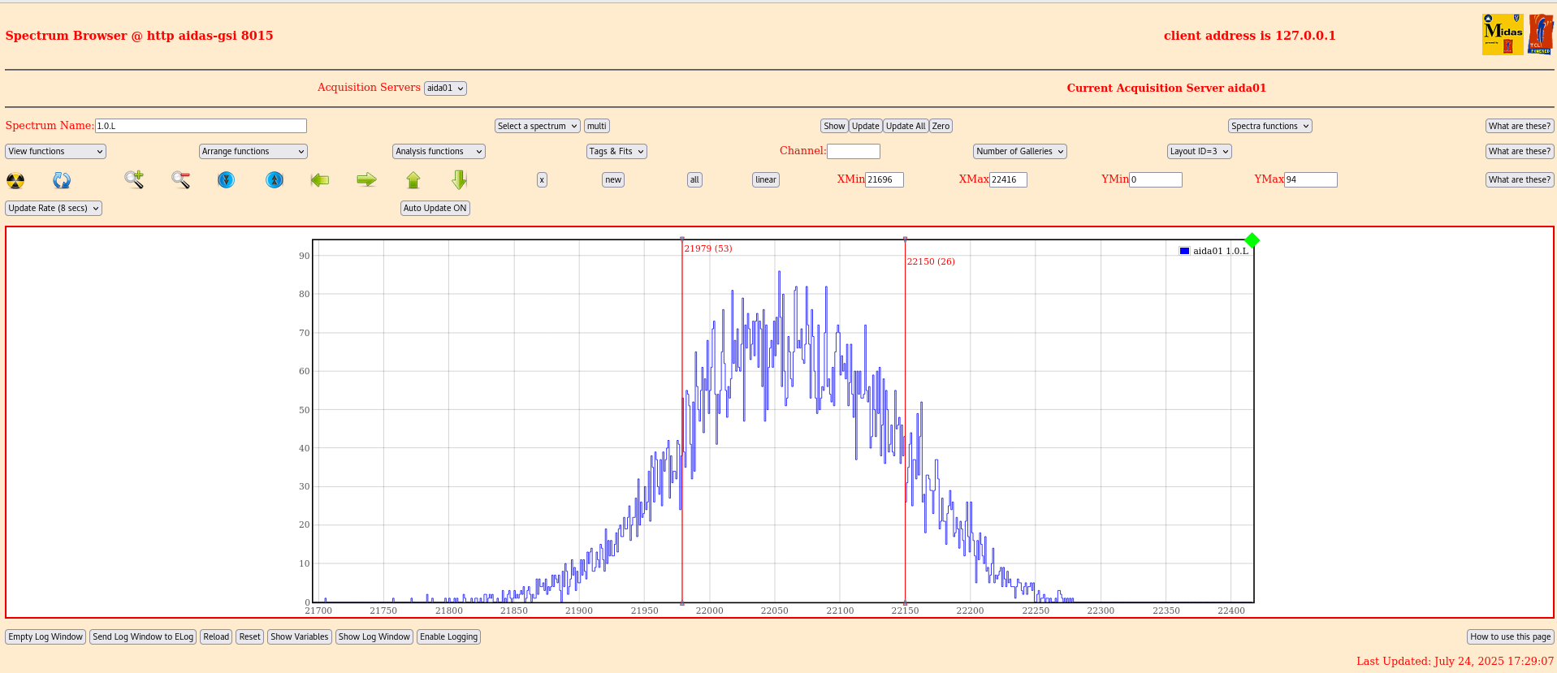
Task: Open the Acquisition Servers aida01 dropdown
Action: pyautogui.click(x=445, y=88)
